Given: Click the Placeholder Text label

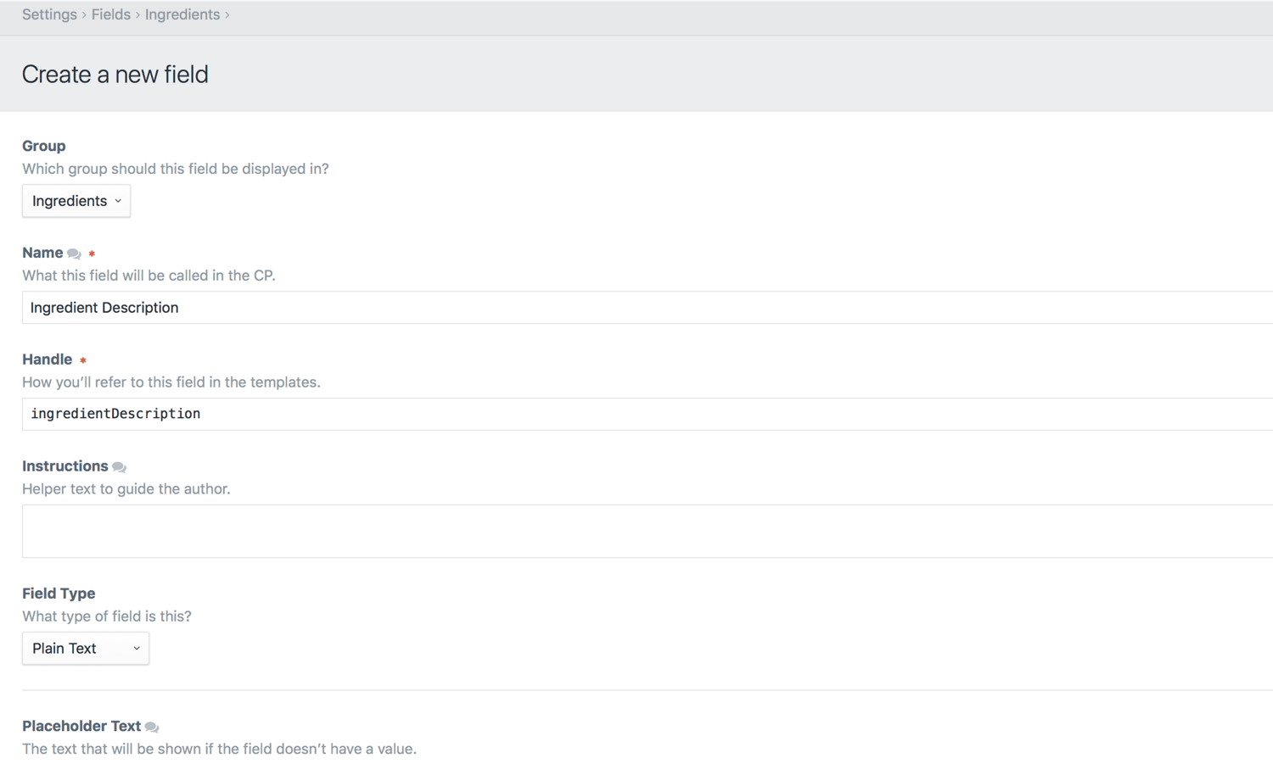Looking at the screenshot, I should click(81, 726).
